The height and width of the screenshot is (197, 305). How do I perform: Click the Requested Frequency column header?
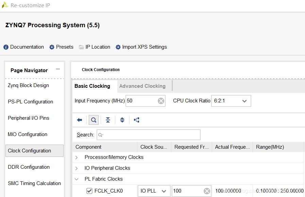point(191,147)
